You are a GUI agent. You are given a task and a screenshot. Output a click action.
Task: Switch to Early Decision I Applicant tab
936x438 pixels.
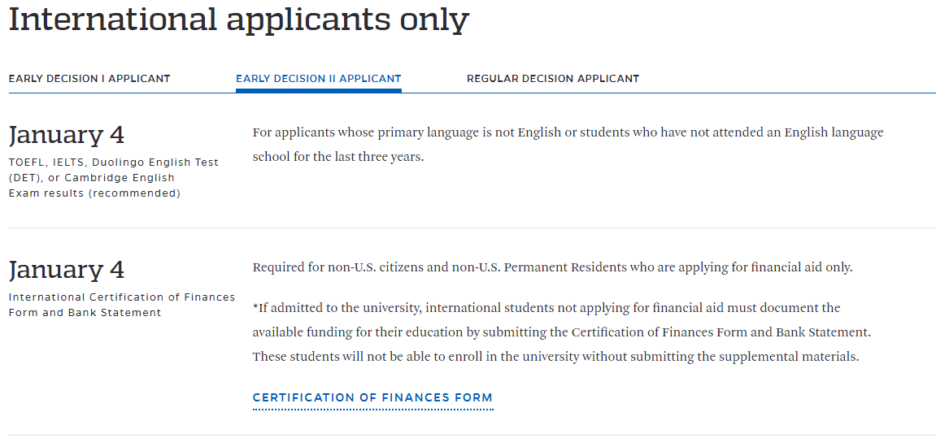89,79
